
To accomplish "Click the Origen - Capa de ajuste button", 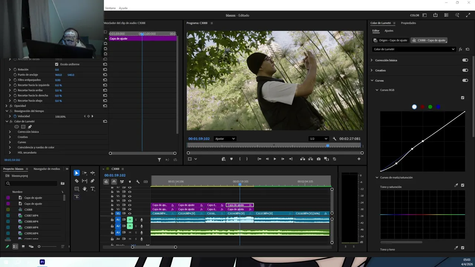I will coord(390,40).
